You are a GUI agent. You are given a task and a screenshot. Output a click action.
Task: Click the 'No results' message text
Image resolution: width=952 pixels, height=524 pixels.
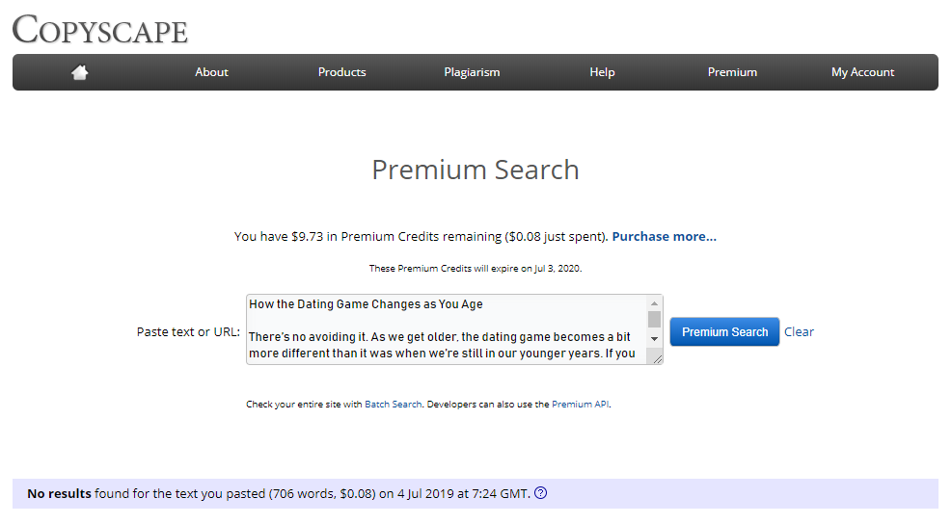(279, 494)
